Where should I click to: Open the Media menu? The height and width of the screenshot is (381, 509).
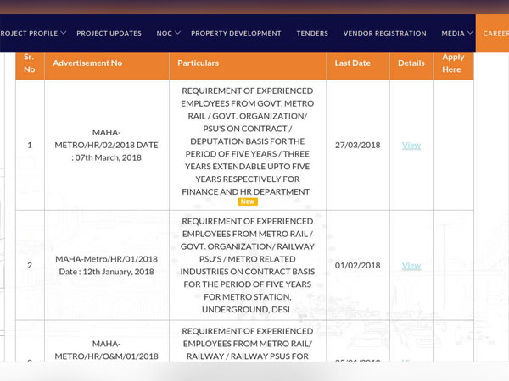pos(453,33)
